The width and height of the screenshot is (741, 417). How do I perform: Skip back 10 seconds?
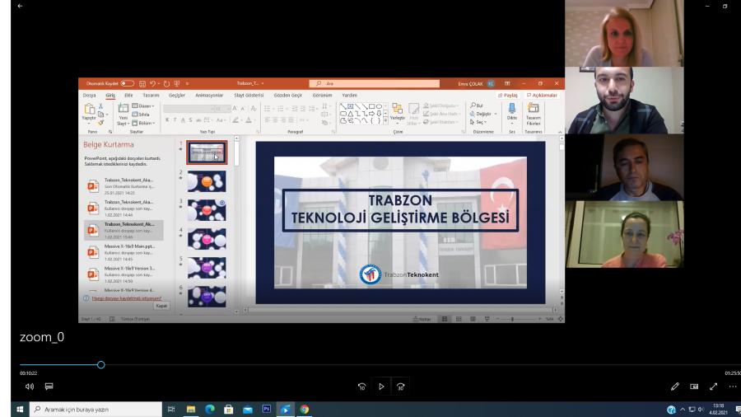click(361, 387)
